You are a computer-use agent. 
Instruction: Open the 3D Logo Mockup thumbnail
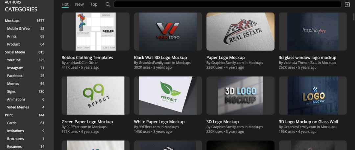pyautogui.click(x=240, y=96)
